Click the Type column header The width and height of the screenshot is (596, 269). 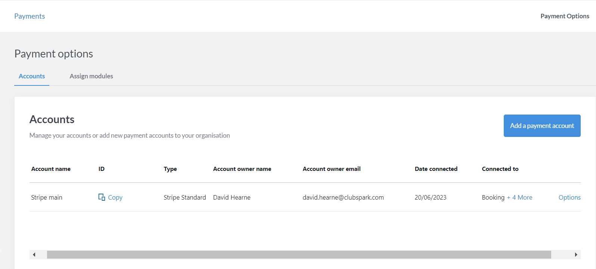coord(170,169)
